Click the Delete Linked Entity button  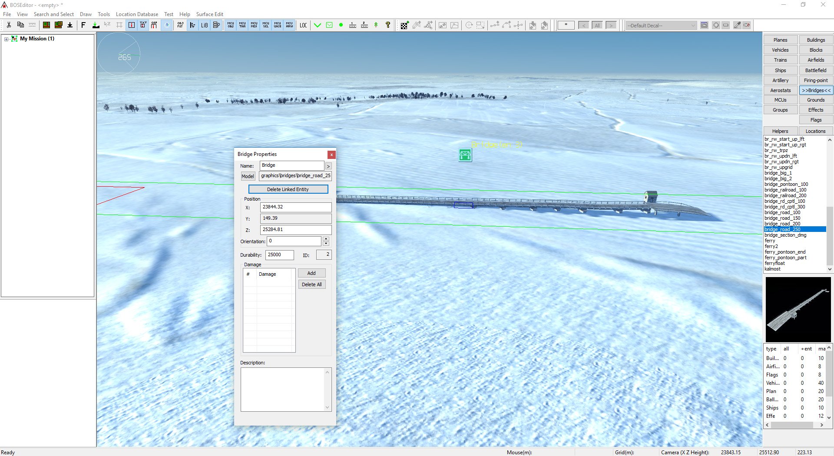[288, 189]
